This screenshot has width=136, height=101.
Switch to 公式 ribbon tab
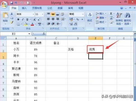(50, 8)
